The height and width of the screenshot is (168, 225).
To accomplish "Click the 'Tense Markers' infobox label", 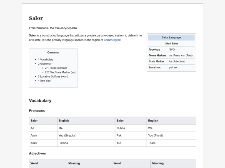I will [x=157, y=56].
